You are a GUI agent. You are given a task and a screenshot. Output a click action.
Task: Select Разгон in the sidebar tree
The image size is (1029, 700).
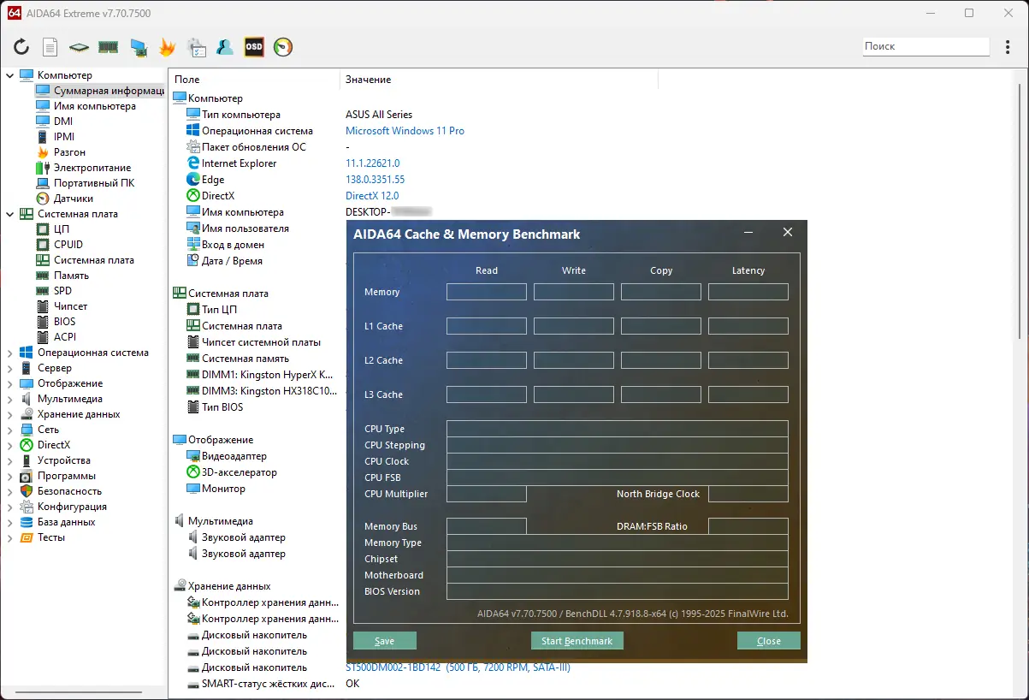coord(69,152)
